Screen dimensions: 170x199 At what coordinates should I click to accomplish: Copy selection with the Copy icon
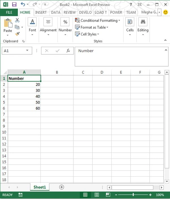coord(17,27)
